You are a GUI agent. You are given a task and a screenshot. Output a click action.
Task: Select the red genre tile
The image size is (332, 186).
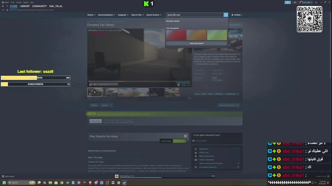tap(176, 35)
